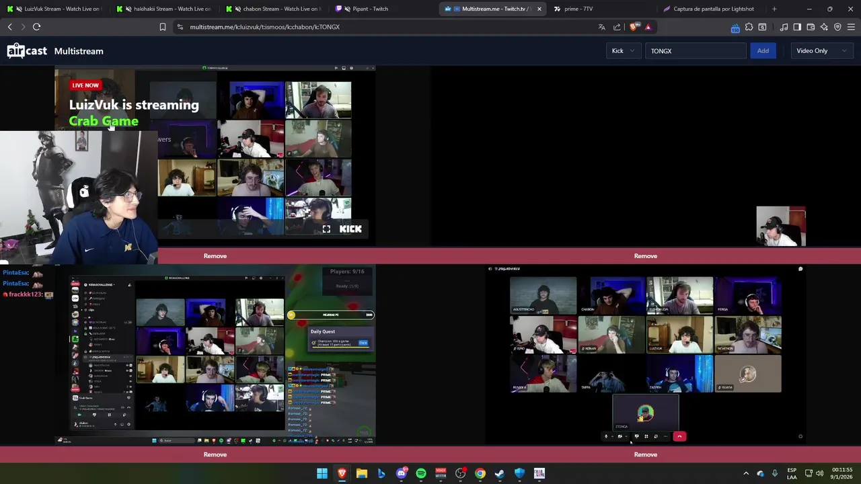The image size is (861, 484).
Task: Click the fullscreen icon on LuizVuk's Kick player
Action: (x=326, y=229)
